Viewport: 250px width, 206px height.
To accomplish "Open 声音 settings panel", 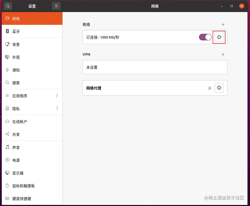I will [x=32, y=147].
